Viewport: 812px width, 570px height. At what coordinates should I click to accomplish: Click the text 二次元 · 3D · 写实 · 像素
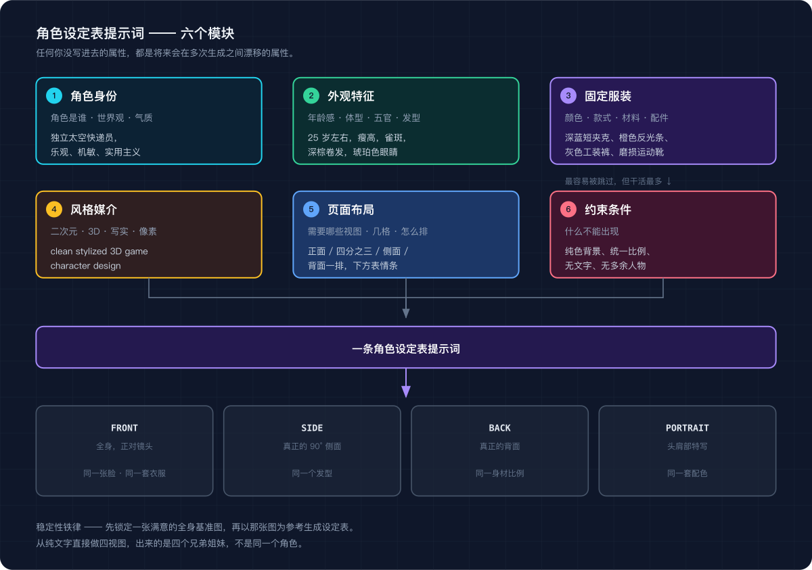pyautogui.click(x=104, y=231)
